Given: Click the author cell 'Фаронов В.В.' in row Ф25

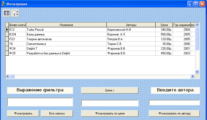Looking at the screenshot, I should pyautogui.click(x=131, y=53).
